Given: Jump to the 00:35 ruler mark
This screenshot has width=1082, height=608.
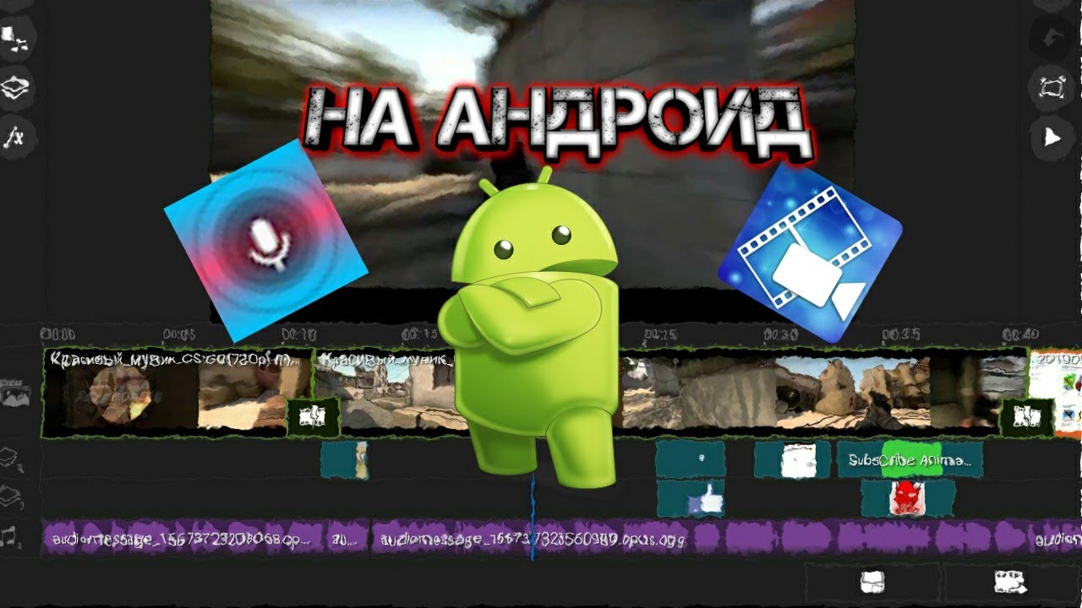Looking at the screenshot, I should [901, 334].
